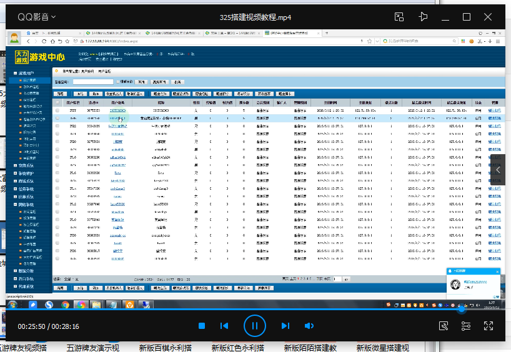This screenshot has height=352, width=511.
Task: Open the QQ影音 main menu dropdown
Action: [x=36, y=17]
